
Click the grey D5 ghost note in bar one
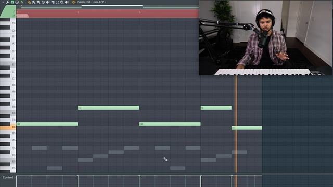coord(55,168)
